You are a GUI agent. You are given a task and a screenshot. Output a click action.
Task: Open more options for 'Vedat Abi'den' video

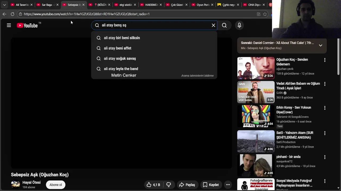pyautogui.click(x=324, y=84)
